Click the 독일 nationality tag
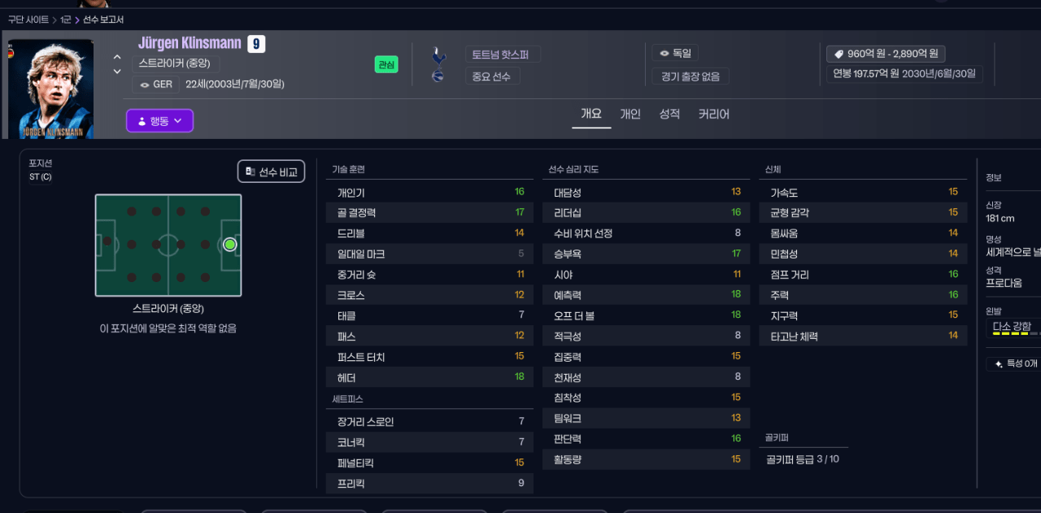 [675, 53]
